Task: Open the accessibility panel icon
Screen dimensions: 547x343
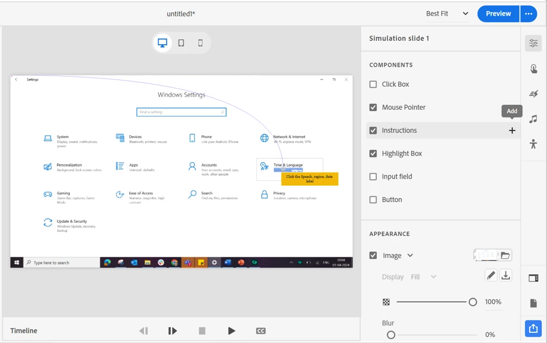Action: [534, 144]
